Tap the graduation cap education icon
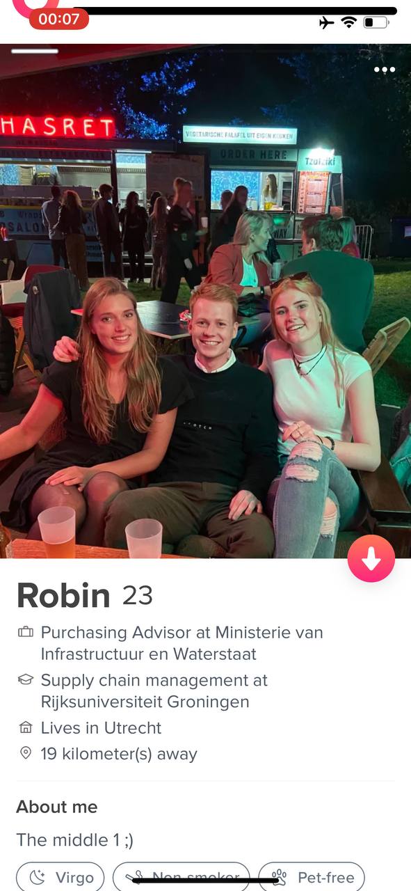Viewport: 411px width, 891px height. point(26,680)
